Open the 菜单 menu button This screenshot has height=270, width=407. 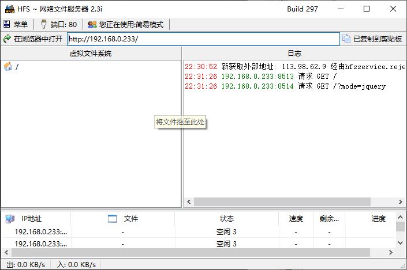[x=16, y=24]
